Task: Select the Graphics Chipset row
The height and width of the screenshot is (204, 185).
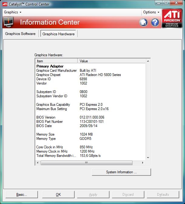Action: [x=90, y=75]
